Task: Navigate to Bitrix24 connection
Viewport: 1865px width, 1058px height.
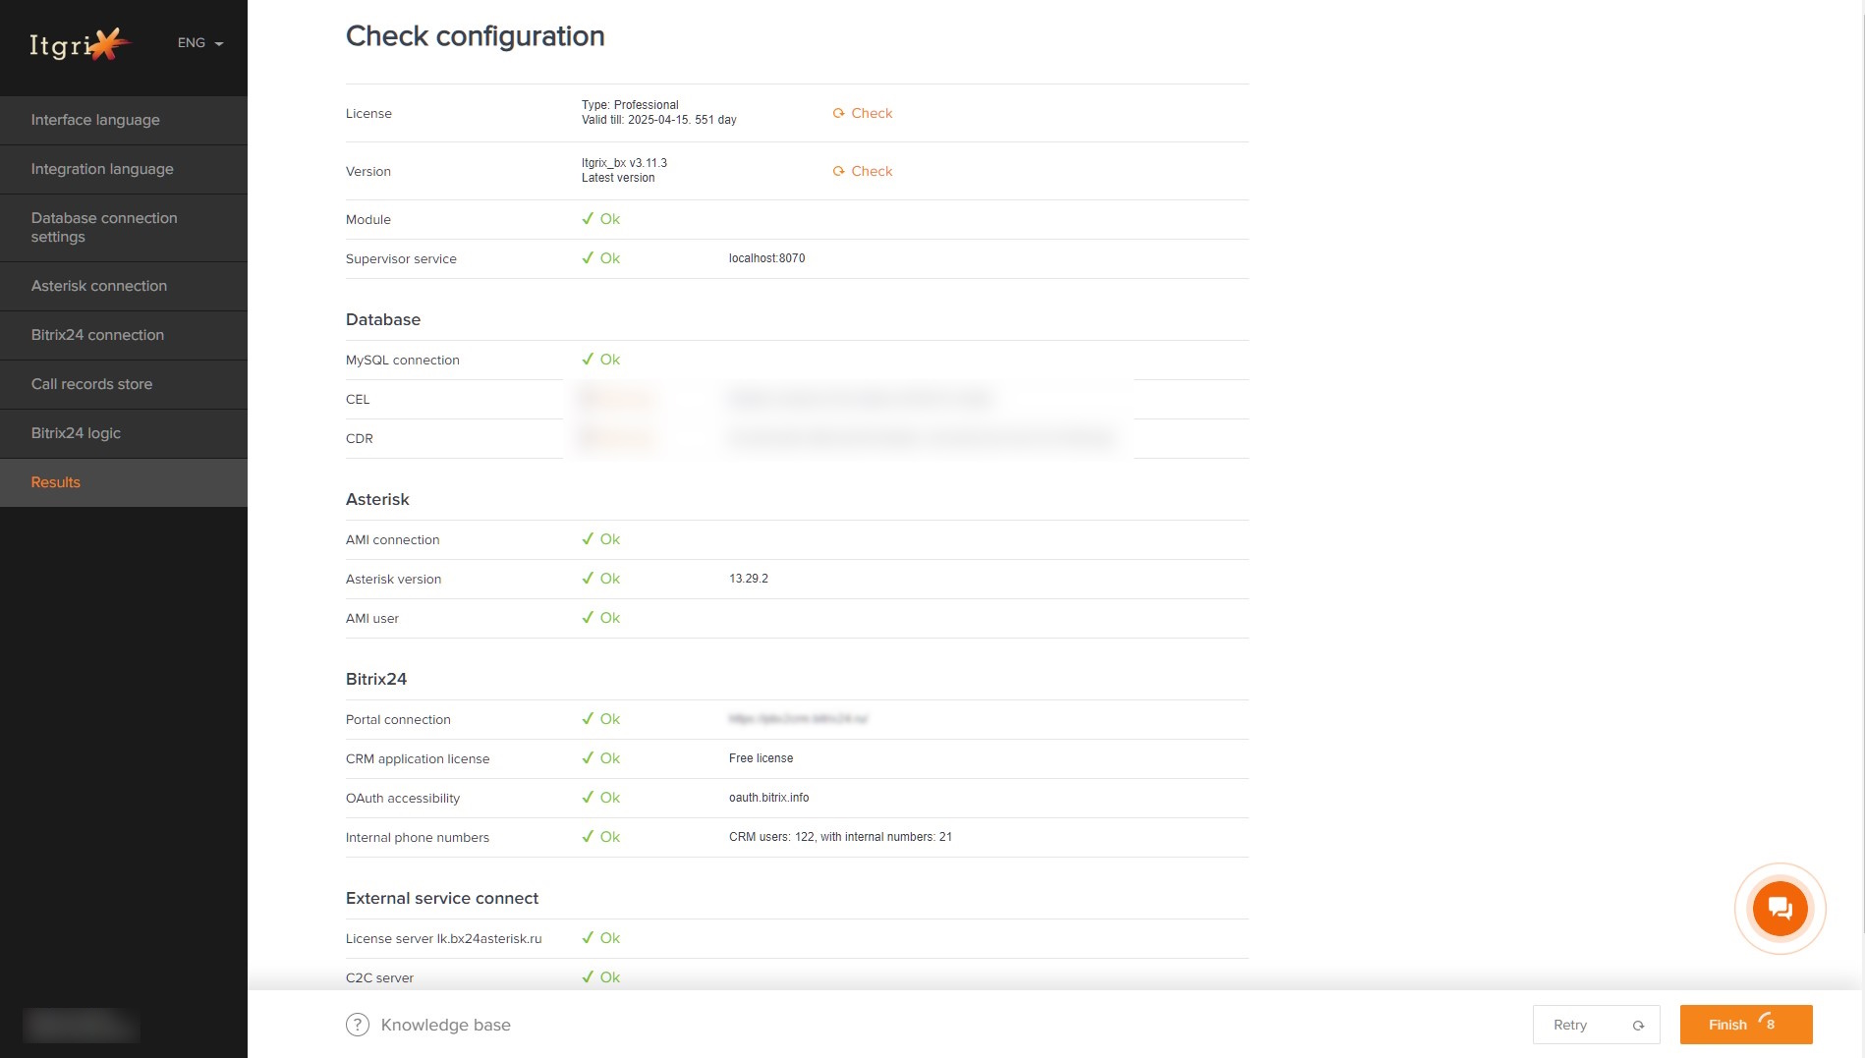Action: coord(124,335)
